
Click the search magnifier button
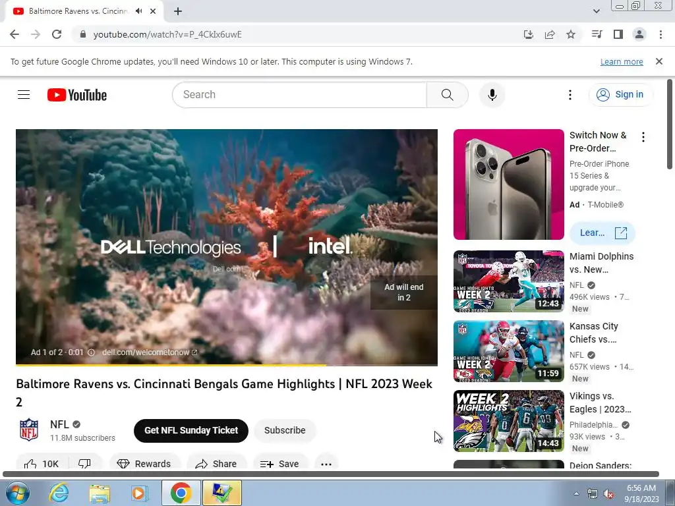448,95
